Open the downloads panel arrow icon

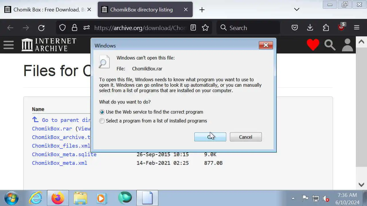[310, 28]
